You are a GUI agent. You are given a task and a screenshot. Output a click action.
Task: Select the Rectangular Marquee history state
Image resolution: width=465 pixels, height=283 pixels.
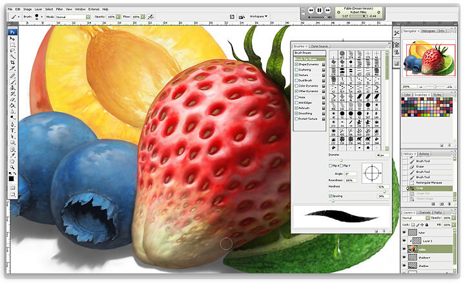pos(429,182)
